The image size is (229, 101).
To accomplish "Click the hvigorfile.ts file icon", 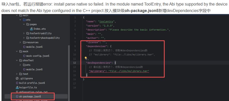I will 17,87.
